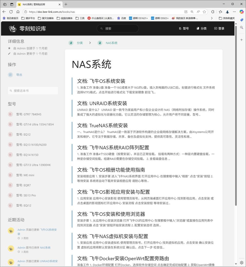Toggle read aloud icon in address bar

click(x=198, y=12)
